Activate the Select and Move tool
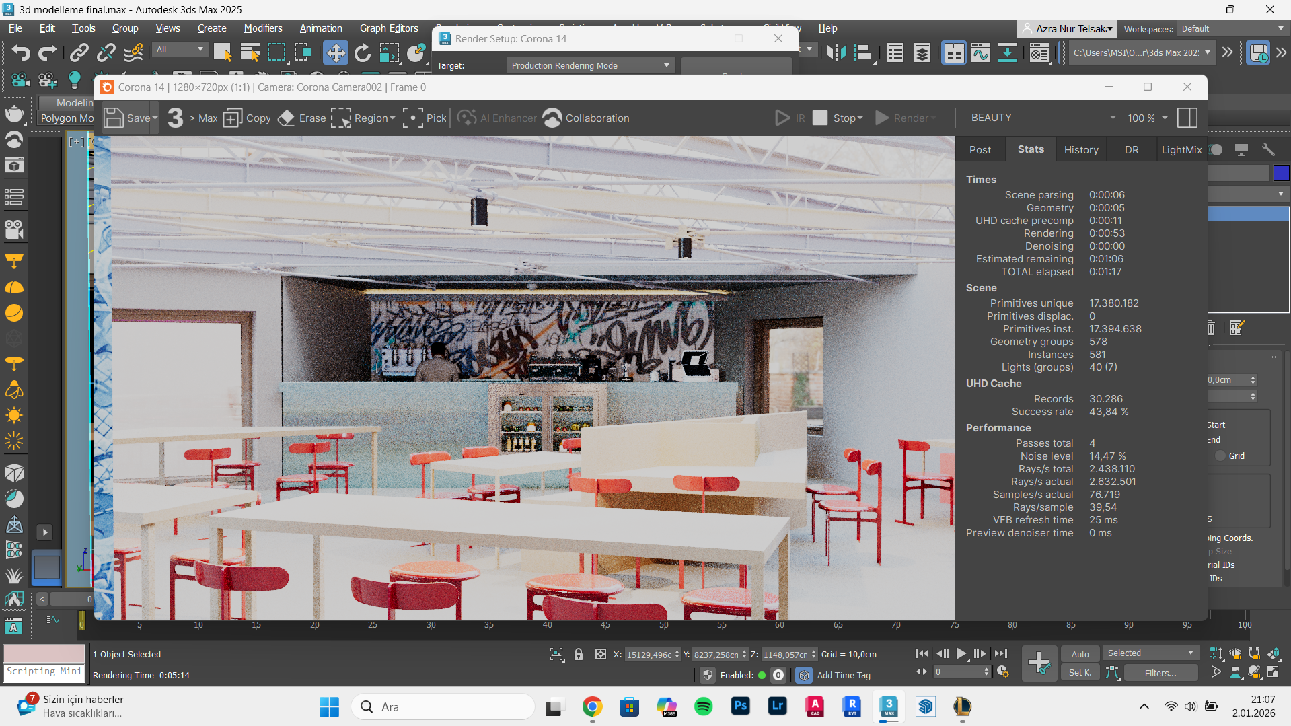Image resolution: width=1291 pixels, height=726 pixels. coord(335,52)
